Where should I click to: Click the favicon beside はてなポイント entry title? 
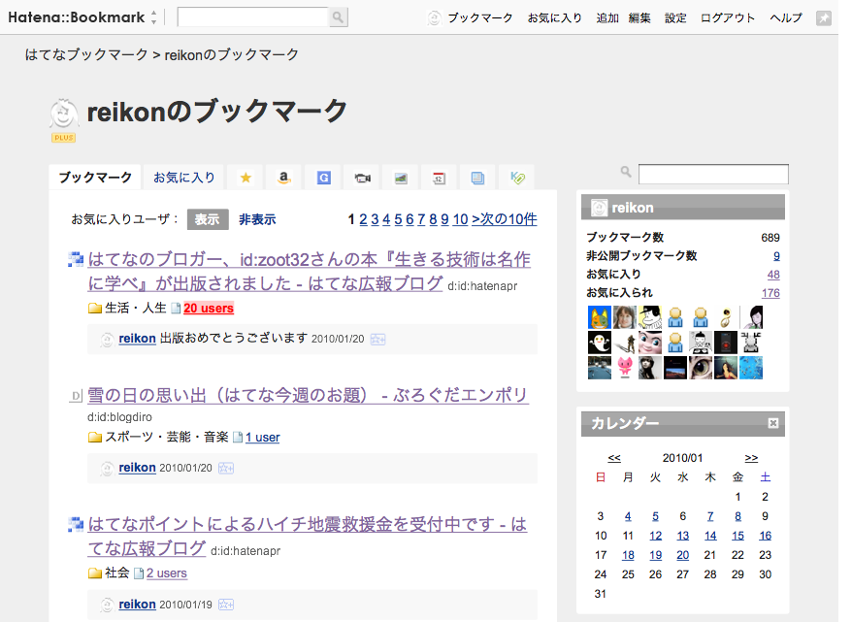tap(76, 525)
